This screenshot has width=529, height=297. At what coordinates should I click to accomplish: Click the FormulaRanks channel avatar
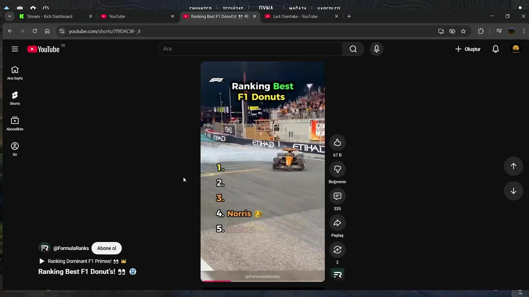point(44,248)
